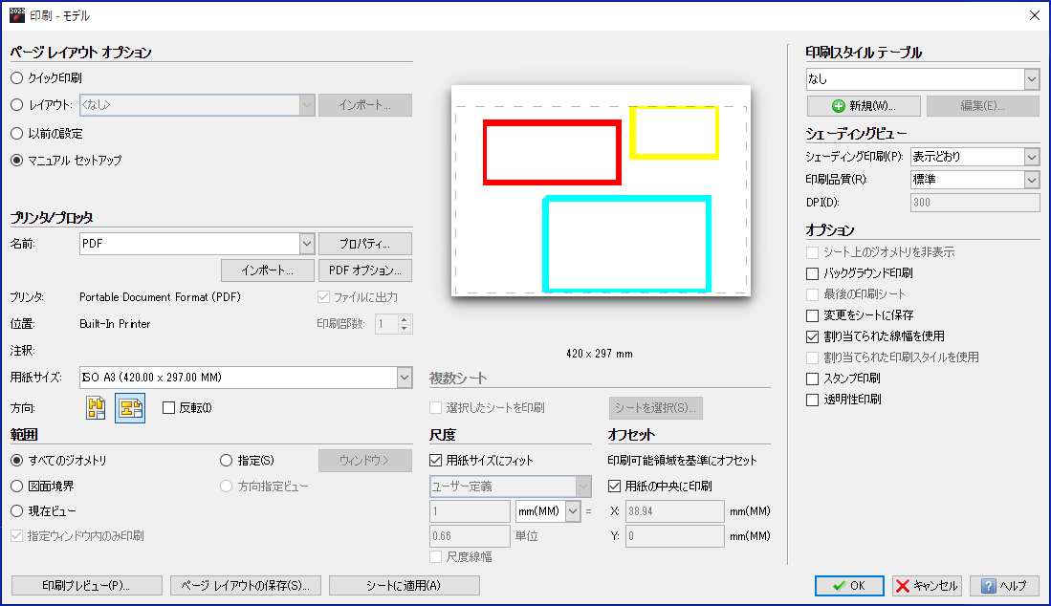Select the portrait orientation icon
This screenshot has width=1051, height=606.
pyautogui.click(x=97, y=408)
